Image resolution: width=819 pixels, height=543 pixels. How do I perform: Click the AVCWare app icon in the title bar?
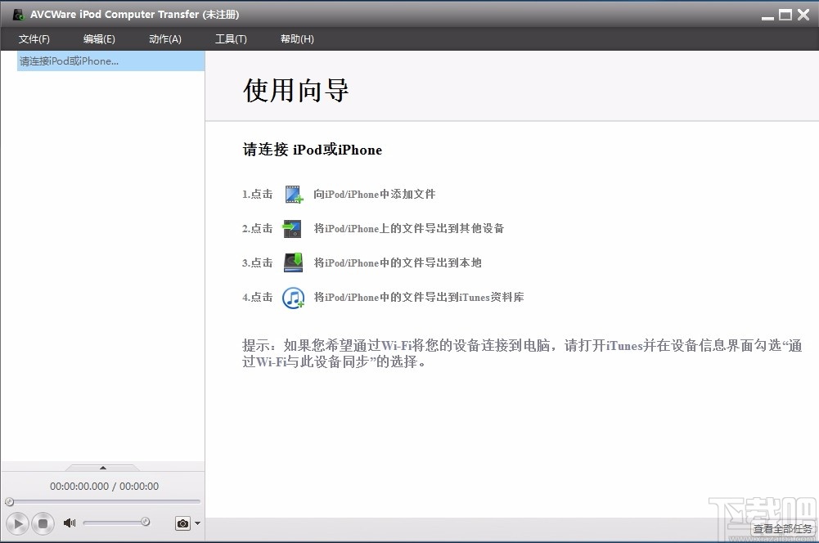tap(17, 13)
